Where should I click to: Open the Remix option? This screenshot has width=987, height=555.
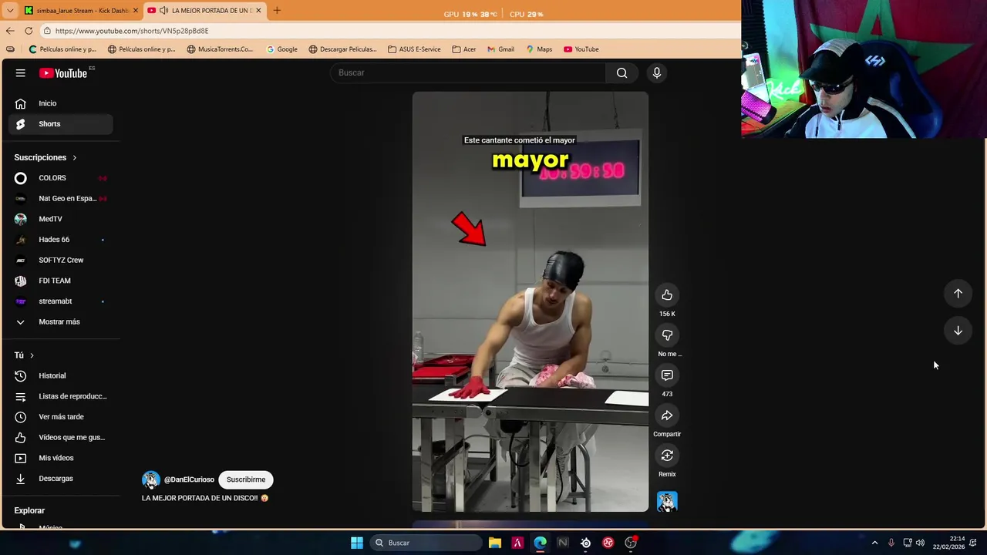click(667, 456)
